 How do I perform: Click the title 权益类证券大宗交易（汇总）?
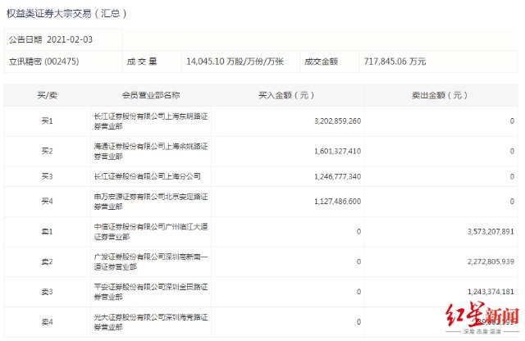point(66,14)
